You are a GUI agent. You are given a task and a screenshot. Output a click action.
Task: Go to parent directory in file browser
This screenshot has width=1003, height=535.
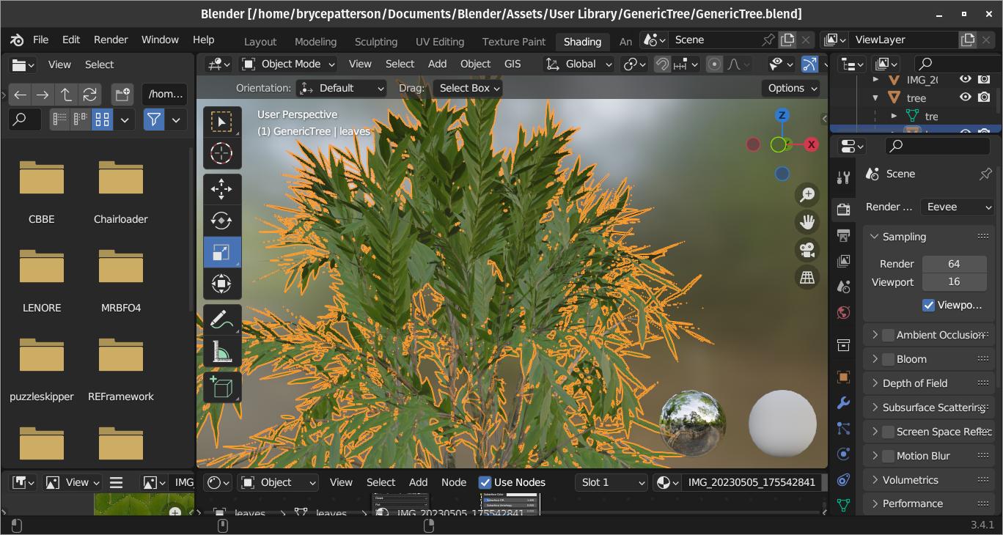coord(66,95)
